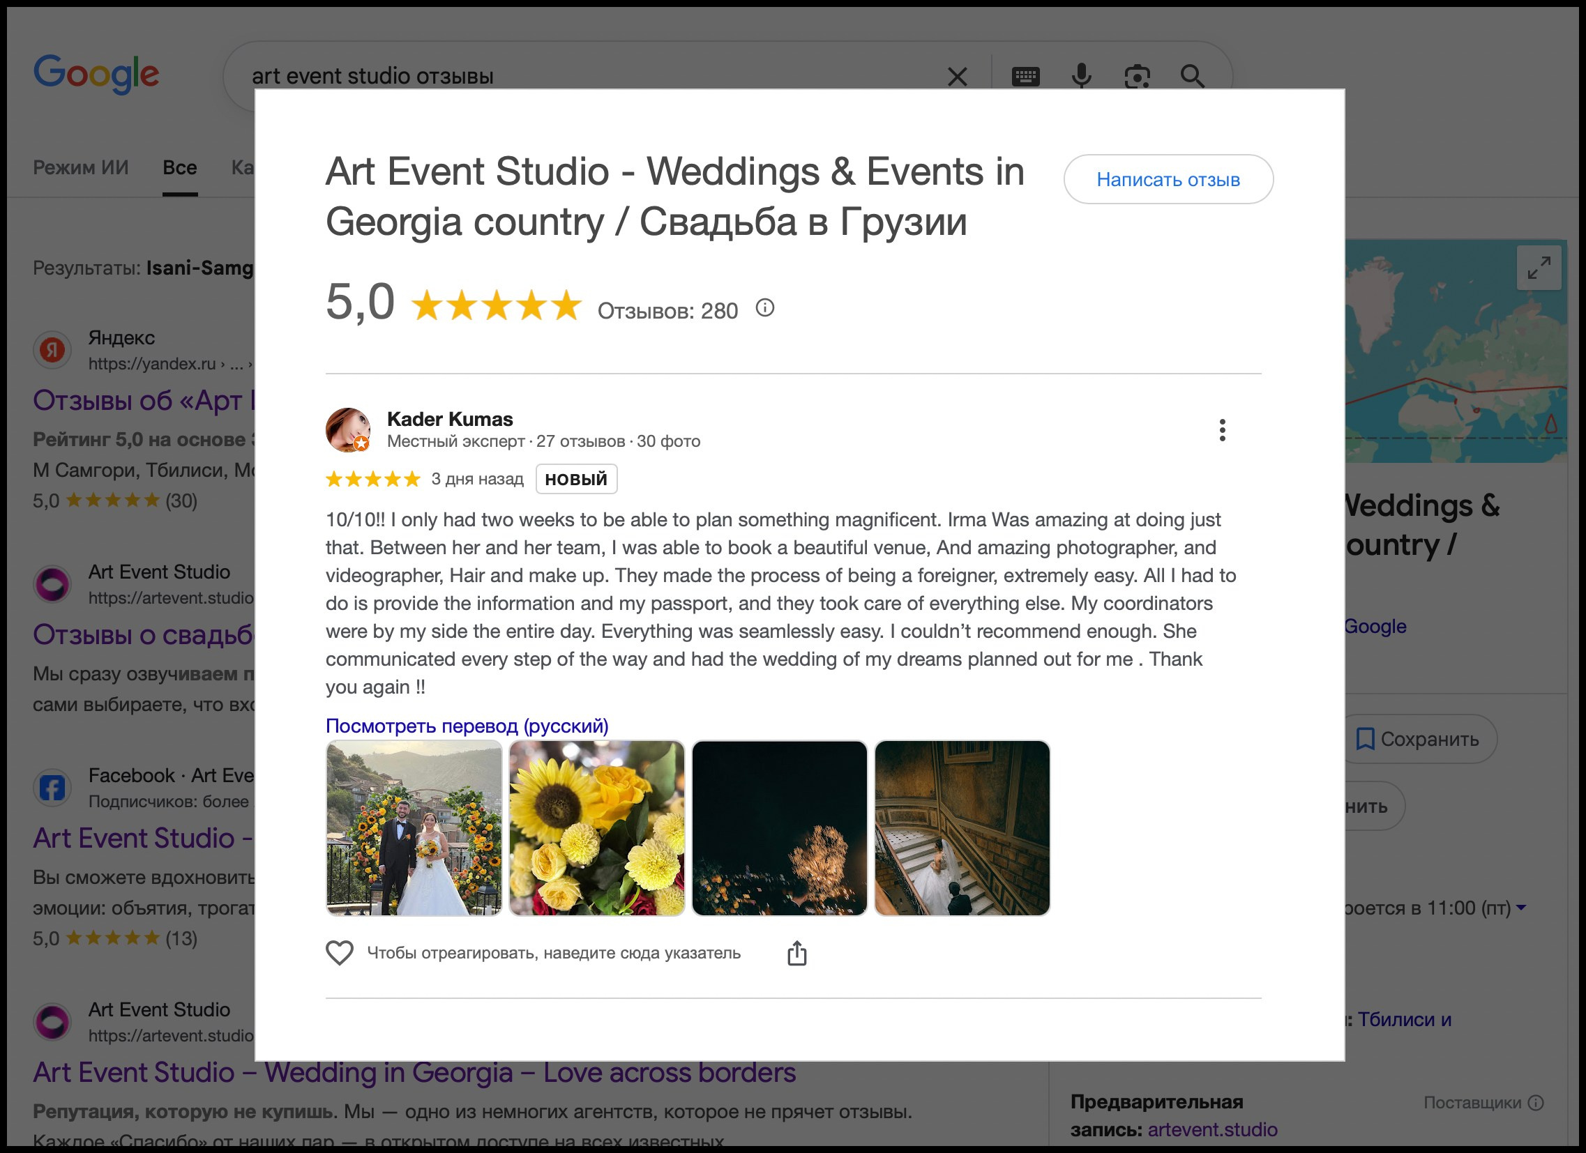Open the bride on staircase photo
The width and height of the screenshot is (1586, 1153).
(x=962, y=828)
